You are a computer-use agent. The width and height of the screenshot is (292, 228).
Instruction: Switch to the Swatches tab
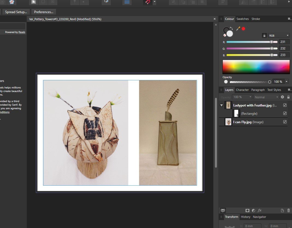[x=243, y=19]
